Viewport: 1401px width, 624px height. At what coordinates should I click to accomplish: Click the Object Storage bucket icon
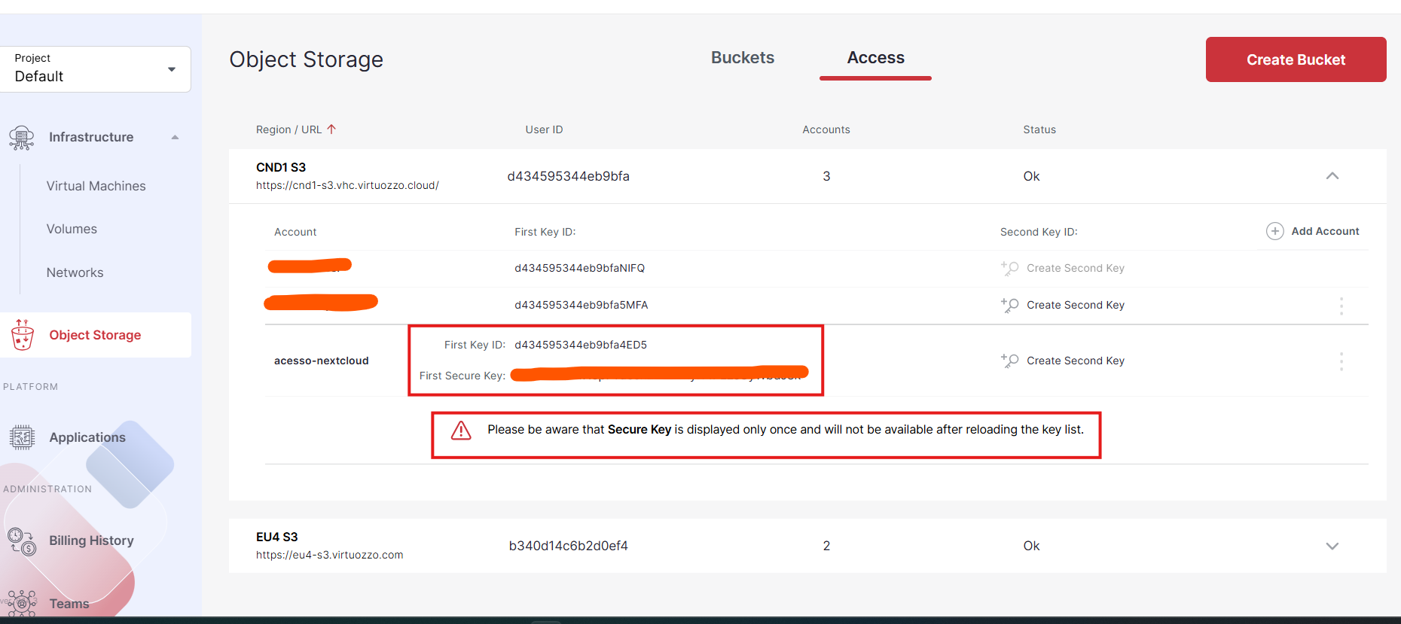tap(23, 335)
